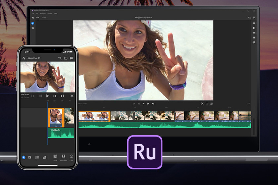Go to Home on the laptop app
278x185 pixels.
[x=33, y=18]
